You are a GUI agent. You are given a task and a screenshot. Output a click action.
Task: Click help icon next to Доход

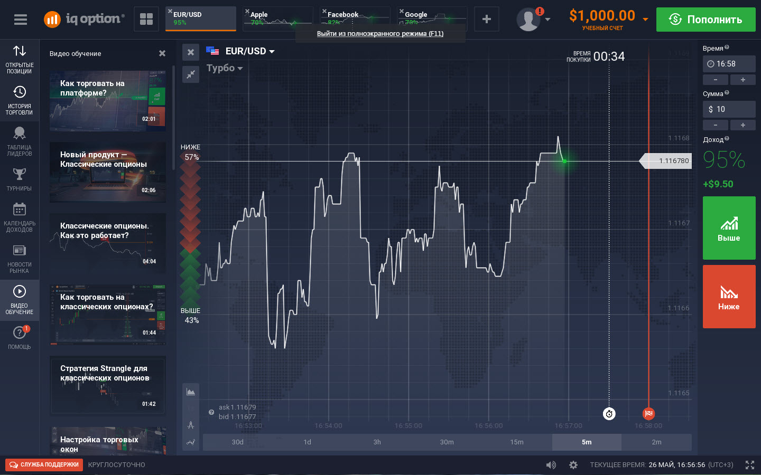coord(727,139)
